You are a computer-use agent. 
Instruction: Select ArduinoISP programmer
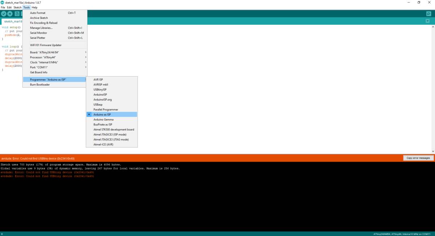click(x=112, y=95)
